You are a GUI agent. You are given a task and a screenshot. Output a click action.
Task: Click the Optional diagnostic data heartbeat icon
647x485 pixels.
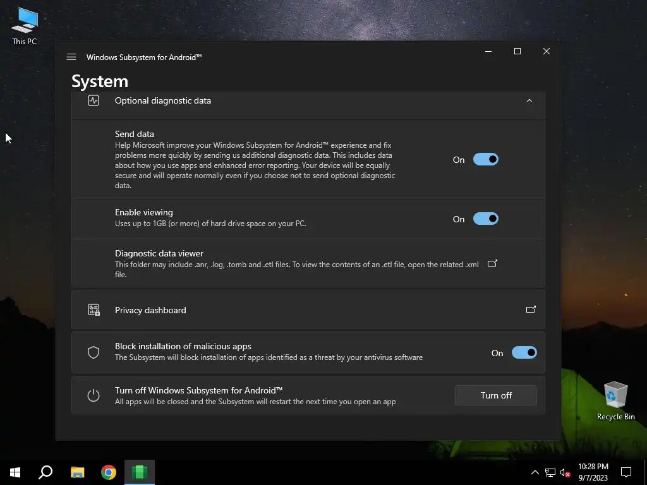(x=94, y=100)
